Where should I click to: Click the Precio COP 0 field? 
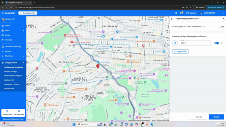(x=195, y=43)
